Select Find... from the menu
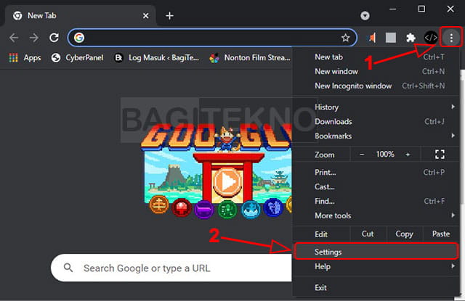 tap(376, 201)
